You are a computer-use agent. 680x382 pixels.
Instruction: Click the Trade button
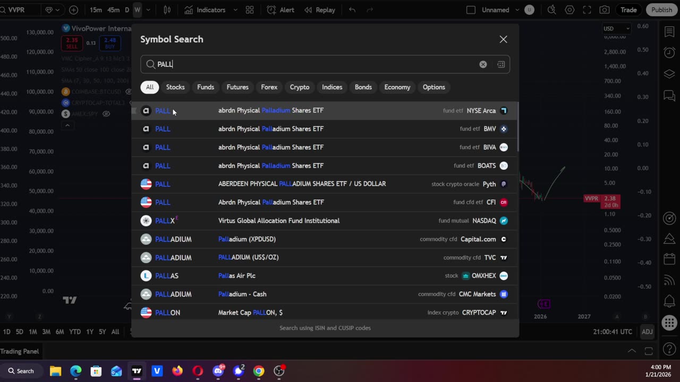click(628, 10)
